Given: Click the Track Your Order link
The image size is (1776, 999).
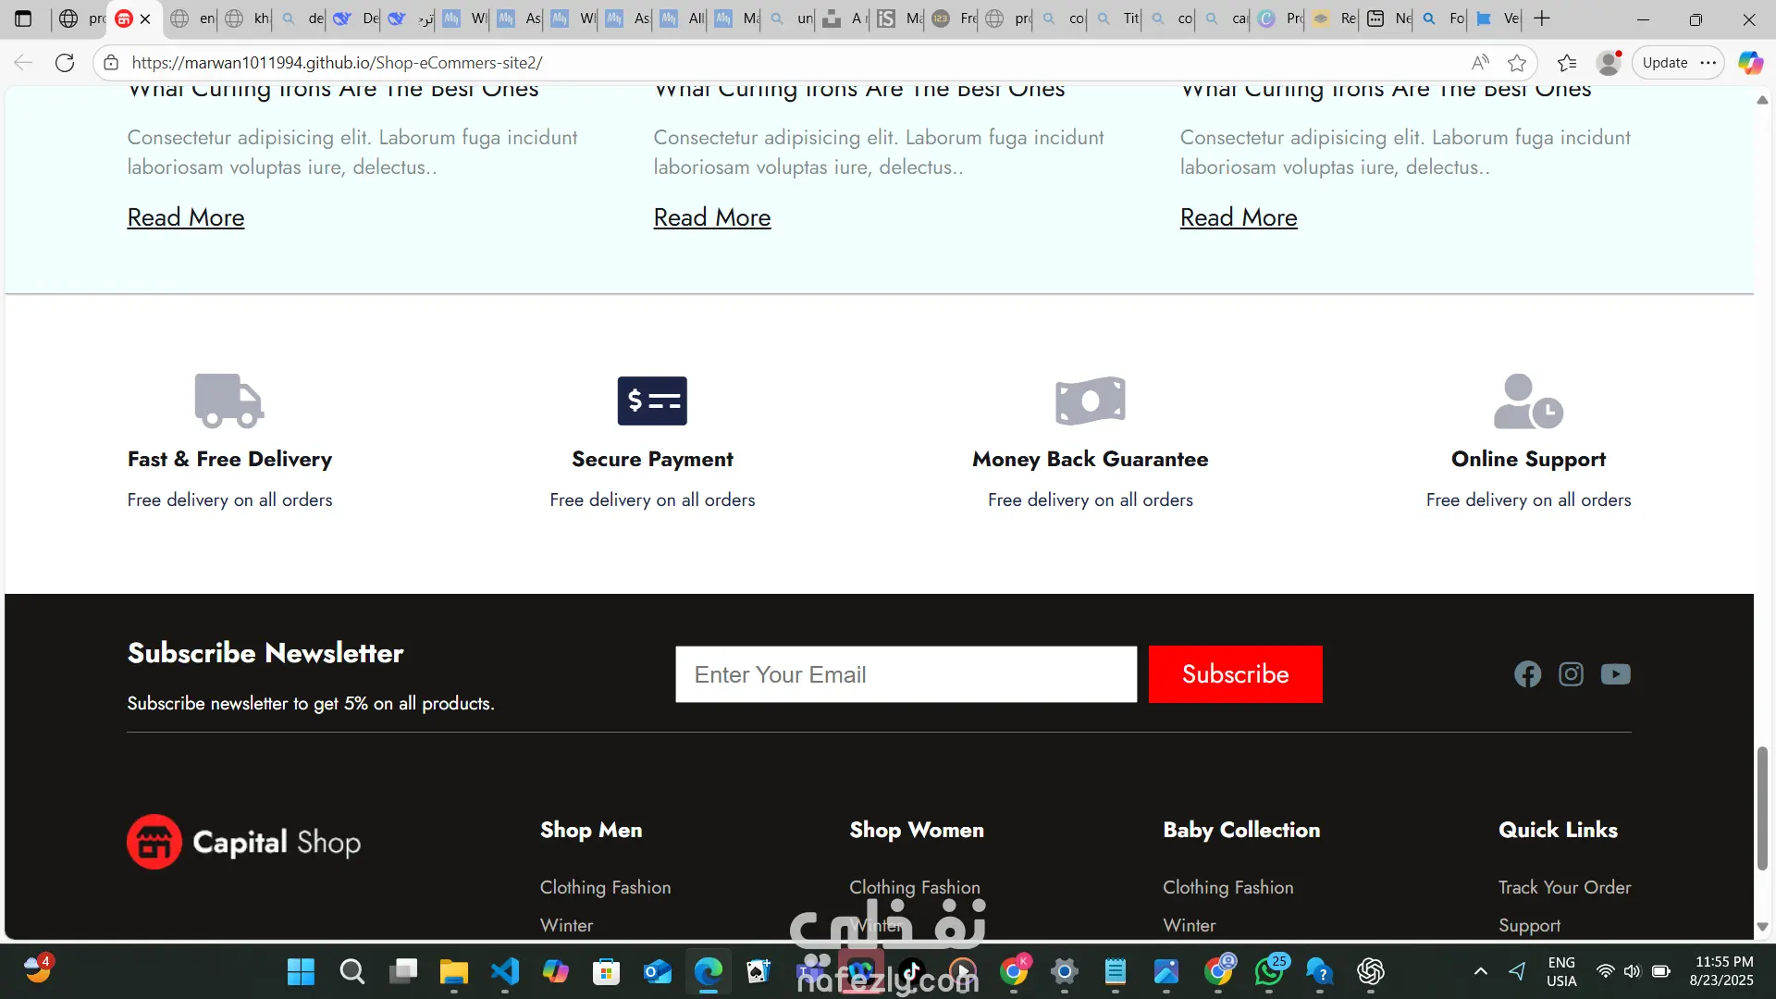Looking at the screenshot, I should (x=1564, y=887).
